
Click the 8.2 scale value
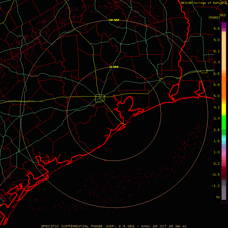point(217,51)
